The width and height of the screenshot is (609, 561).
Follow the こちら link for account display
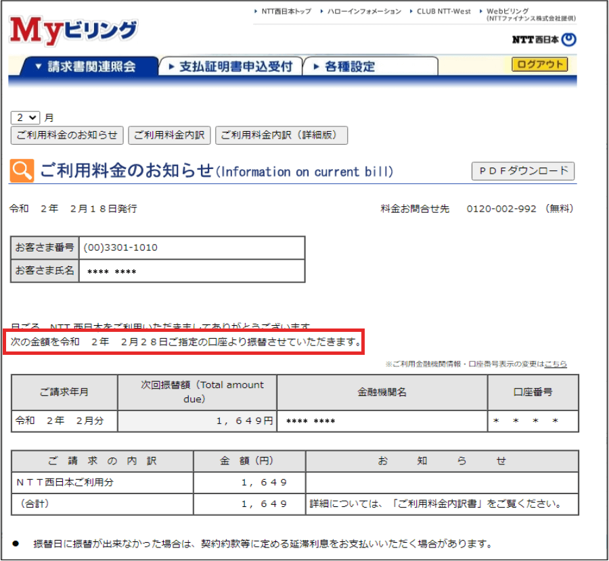pyautogui.click(x=556, y=364)
